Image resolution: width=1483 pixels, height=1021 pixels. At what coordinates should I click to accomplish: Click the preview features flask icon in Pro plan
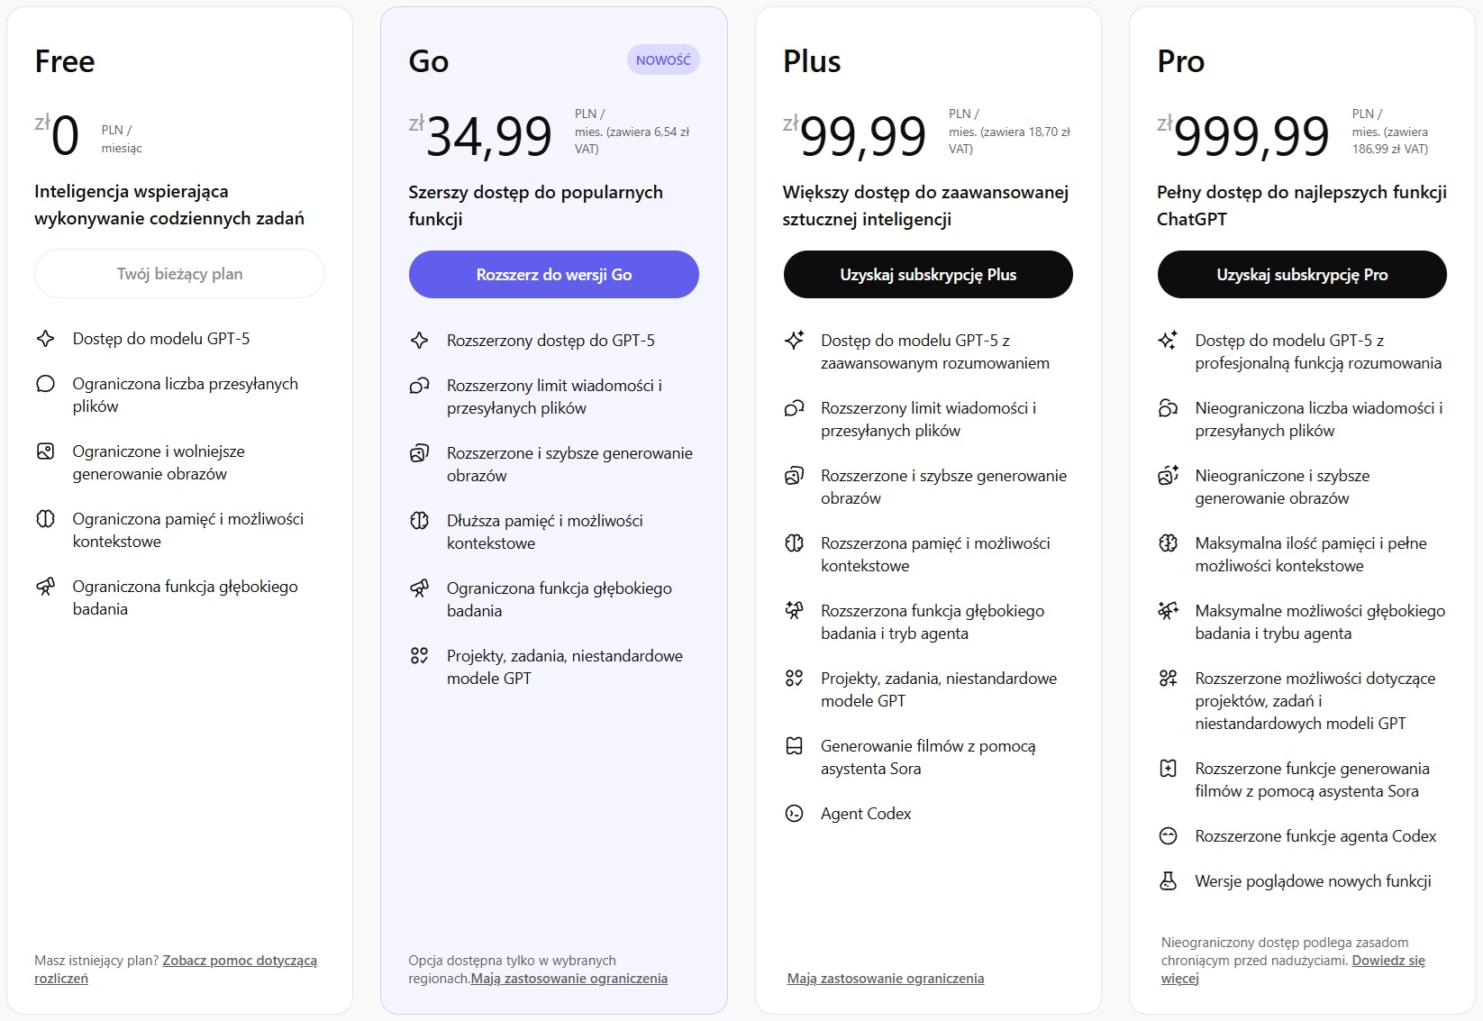(1169, 880)
